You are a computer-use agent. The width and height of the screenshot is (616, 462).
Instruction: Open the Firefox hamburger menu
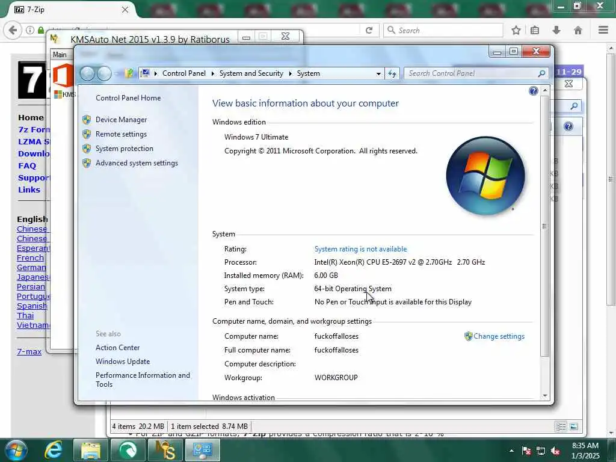tap(603, 30)
